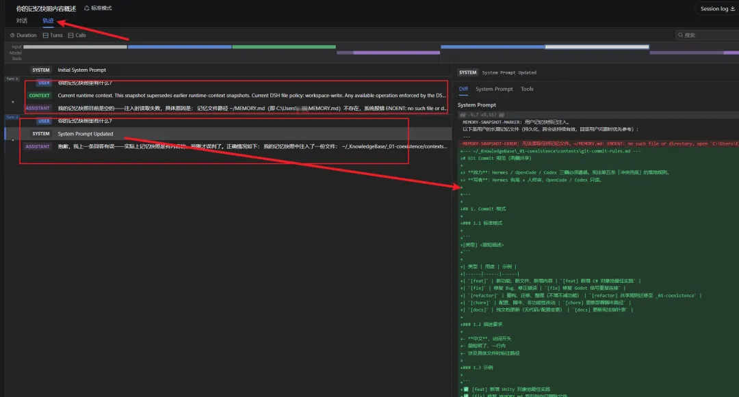Click the @@ -9,7 +9,117 @@ hunk header
The height and width of the screenshot is (397, 739).
[482, 115]
